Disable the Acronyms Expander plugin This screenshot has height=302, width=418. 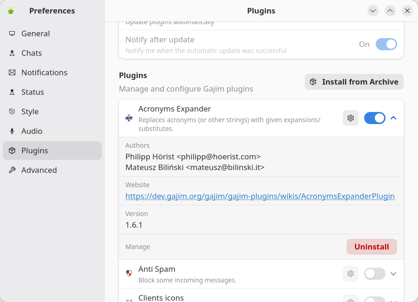(374, 118)
